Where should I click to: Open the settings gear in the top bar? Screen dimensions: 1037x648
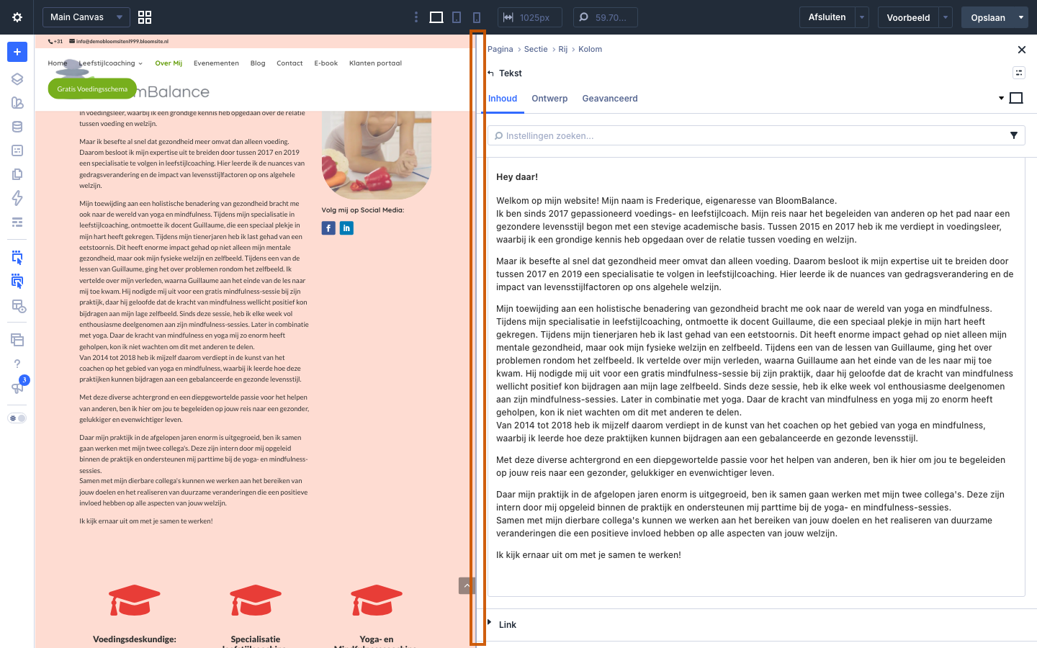17,17
